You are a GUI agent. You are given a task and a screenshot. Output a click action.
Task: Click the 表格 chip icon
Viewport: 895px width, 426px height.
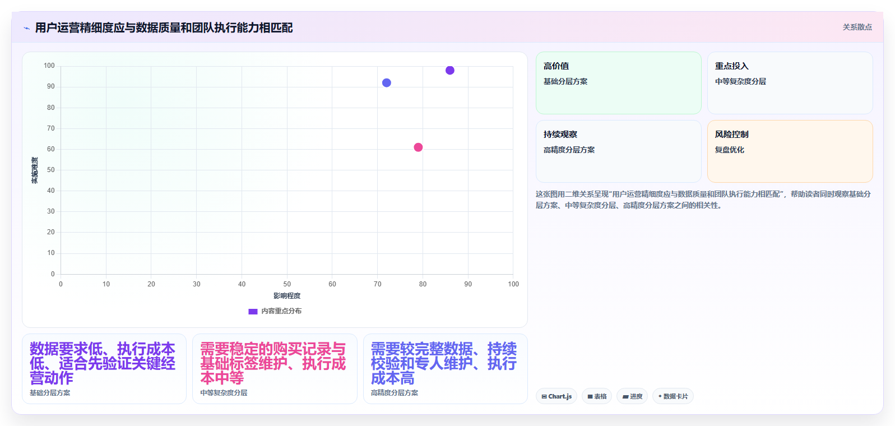pyautogui.click(x=590, y=397)
